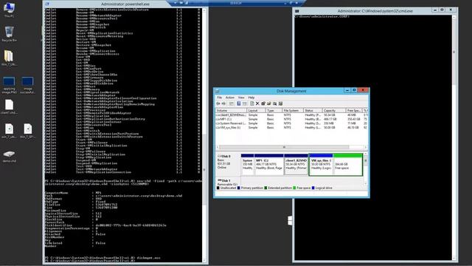Click the Back arrow in Disk Management toolbar
Viewport: 472px width, 266px height.
click(x=218, y=103)
